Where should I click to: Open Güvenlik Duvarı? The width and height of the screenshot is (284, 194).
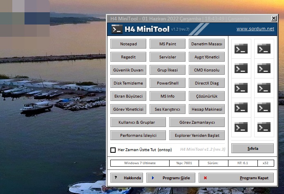pyautogui.click(x=128, y=70)
